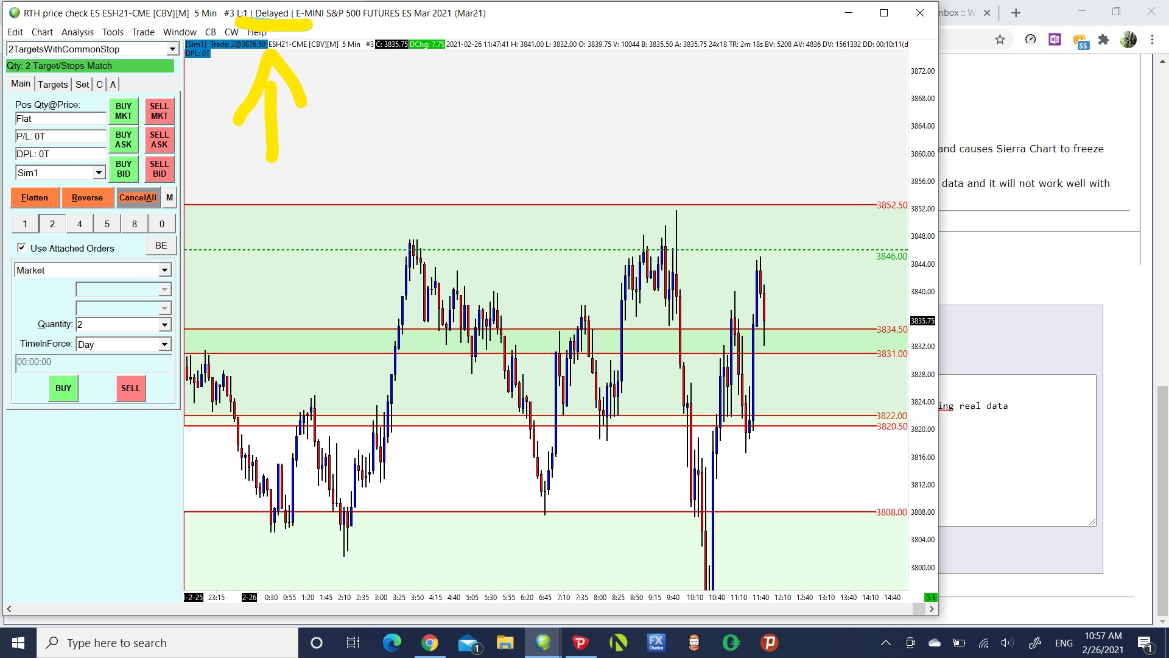Image resolution: width=1169 pixels, height=658 pixels.
Task: Open Google Chrome from the taskbar
Action: coord(430,643)
